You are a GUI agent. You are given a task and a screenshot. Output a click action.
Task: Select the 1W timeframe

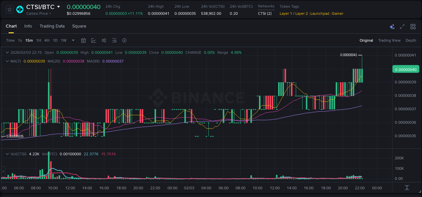pos(63,40)
